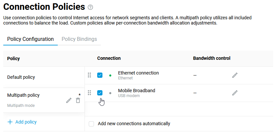This screenshot has height=134, width=276.
Task: Grab the Mobile Broadband drag handle
Action: [89, 93]
